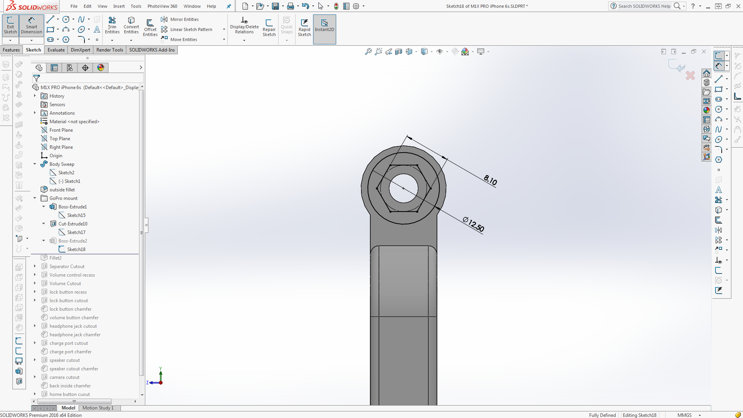743x418 pixels.
Task: Click Zoom to Fit in heads-up toolbar
Action: pyautogui.click(x=368, y=52)
